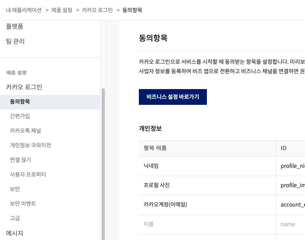The image size is (305, 240).
Task: Open 메시지 in sidebar
Action: pyautogui.click(x=15, y=233)
